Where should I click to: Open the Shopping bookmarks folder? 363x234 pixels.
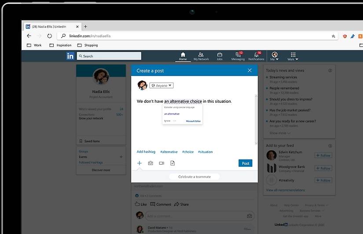[88, 45]
